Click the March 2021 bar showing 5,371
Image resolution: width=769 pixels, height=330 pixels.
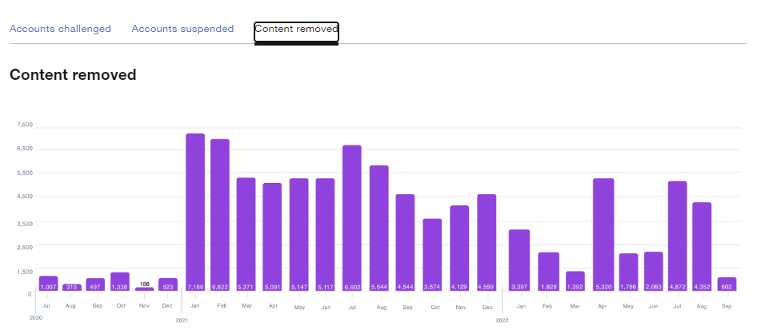click(x=246, y=234)
